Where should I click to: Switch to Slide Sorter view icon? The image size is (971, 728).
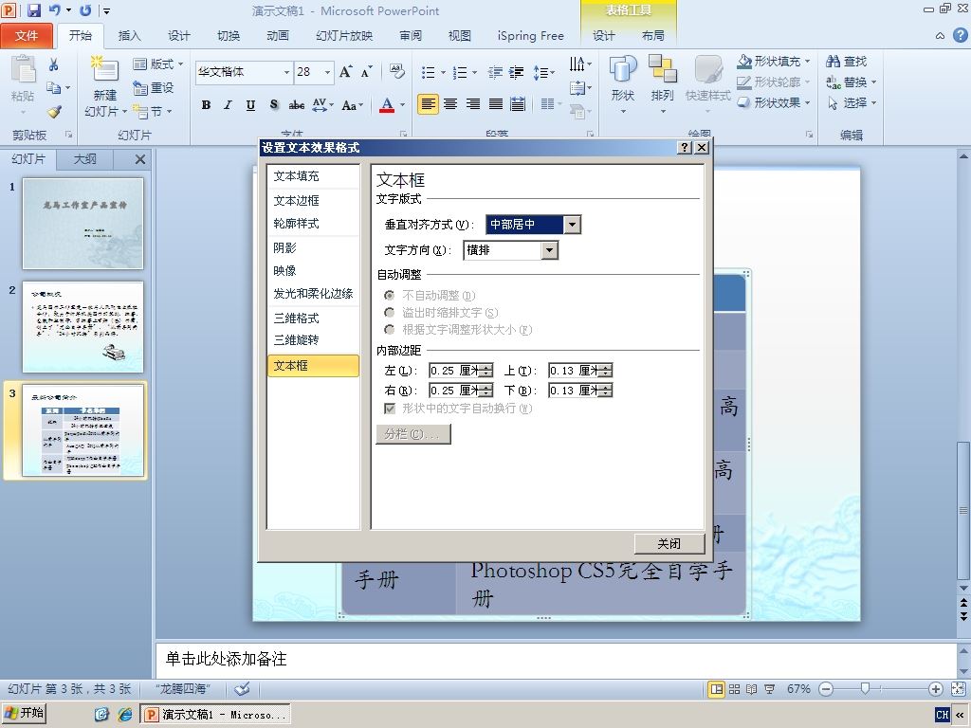click(734, 689)
